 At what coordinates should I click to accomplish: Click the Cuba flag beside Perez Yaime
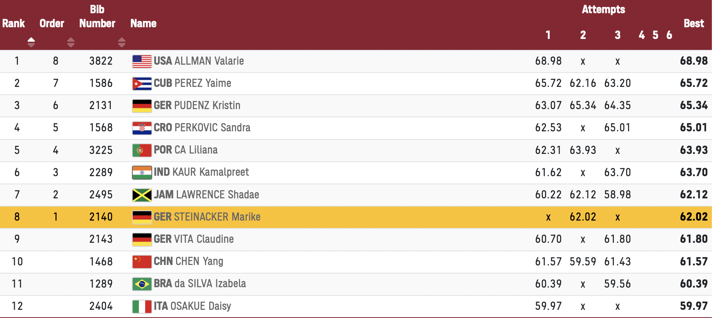(x=142, y=83)
